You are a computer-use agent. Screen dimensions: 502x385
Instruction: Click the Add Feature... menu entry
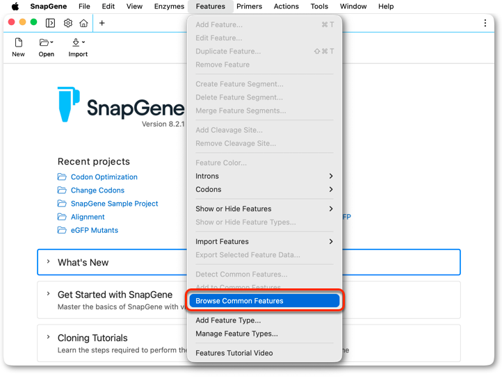click(264, 24)
